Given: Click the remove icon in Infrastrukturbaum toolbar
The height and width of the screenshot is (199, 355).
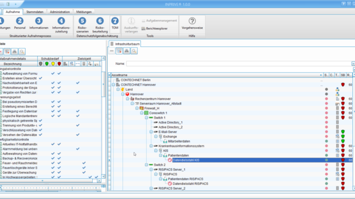Looking at the screenshot, I should coord(112,51).
